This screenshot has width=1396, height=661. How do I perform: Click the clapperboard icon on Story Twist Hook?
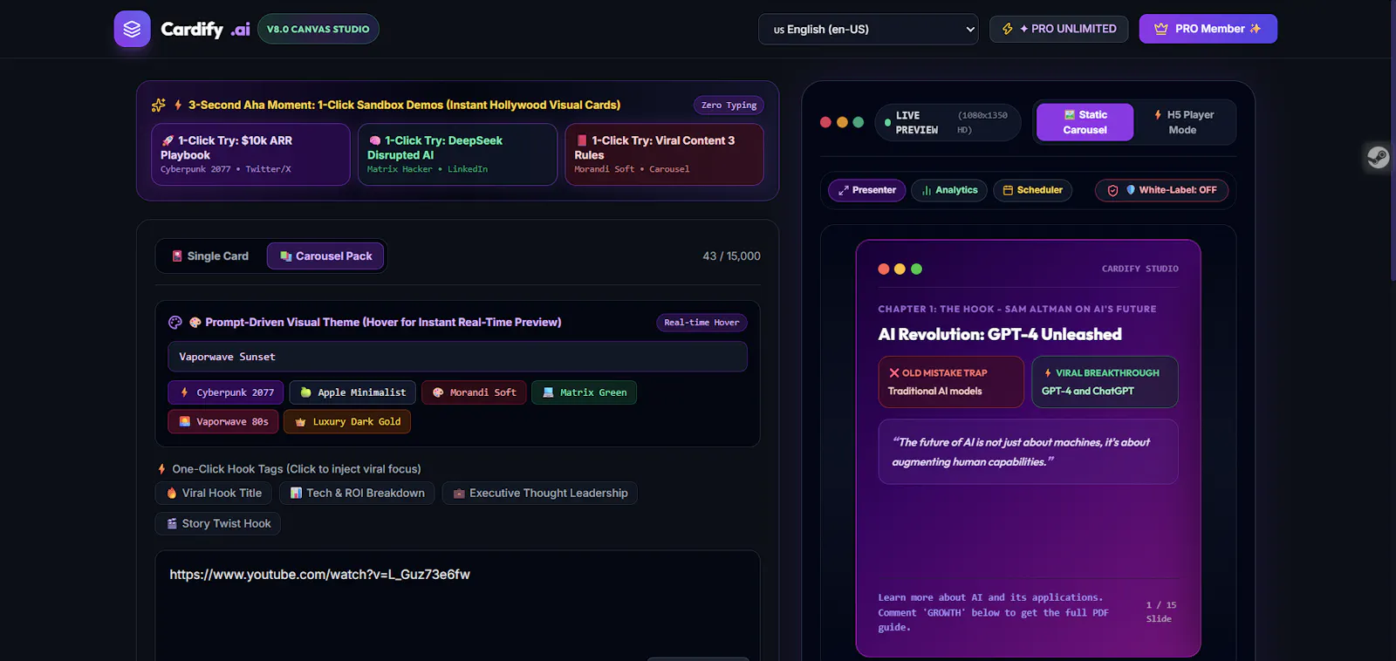(172, 524)
